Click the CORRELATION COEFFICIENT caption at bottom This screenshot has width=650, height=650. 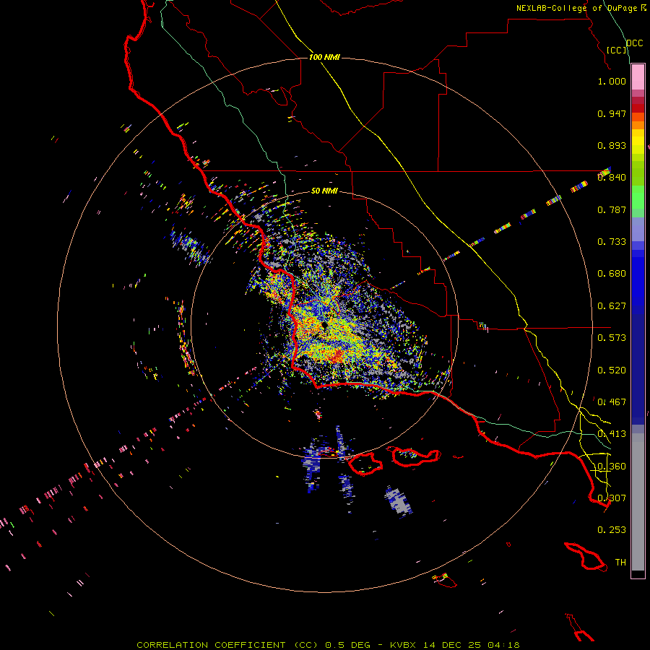328,645
